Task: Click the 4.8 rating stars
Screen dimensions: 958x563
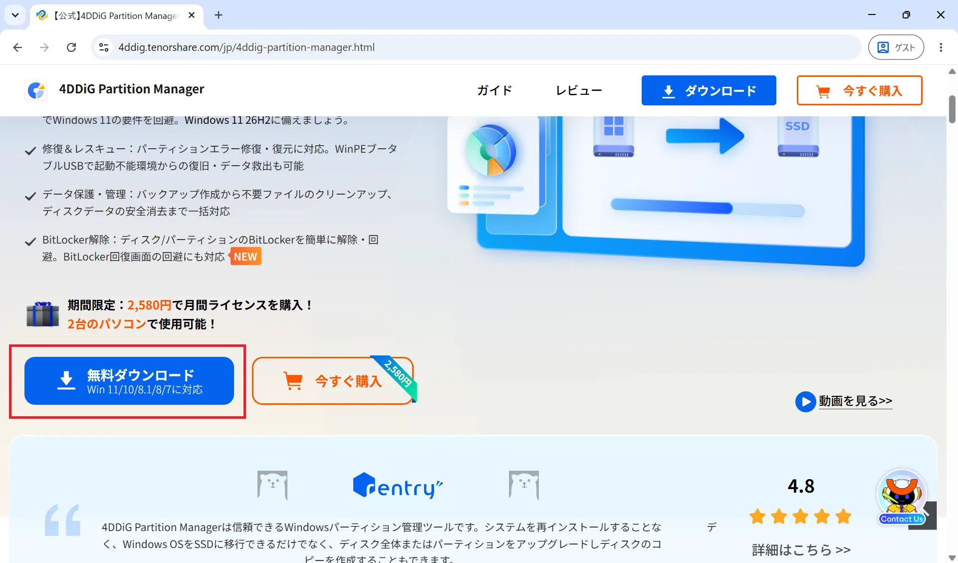Action: (801, 516)
